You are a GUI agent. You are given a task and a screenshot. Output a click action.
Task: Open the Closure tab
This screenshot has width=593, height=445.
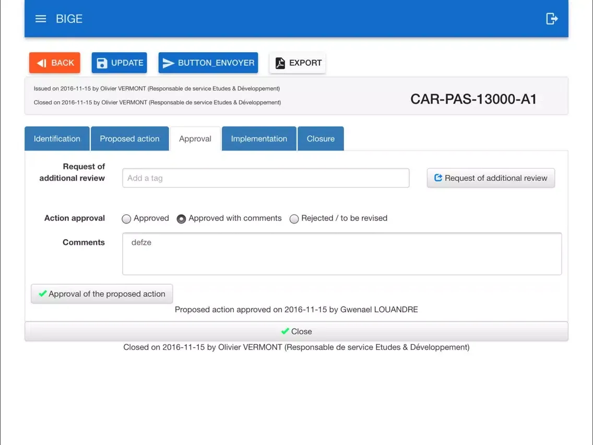click(321, 139)
